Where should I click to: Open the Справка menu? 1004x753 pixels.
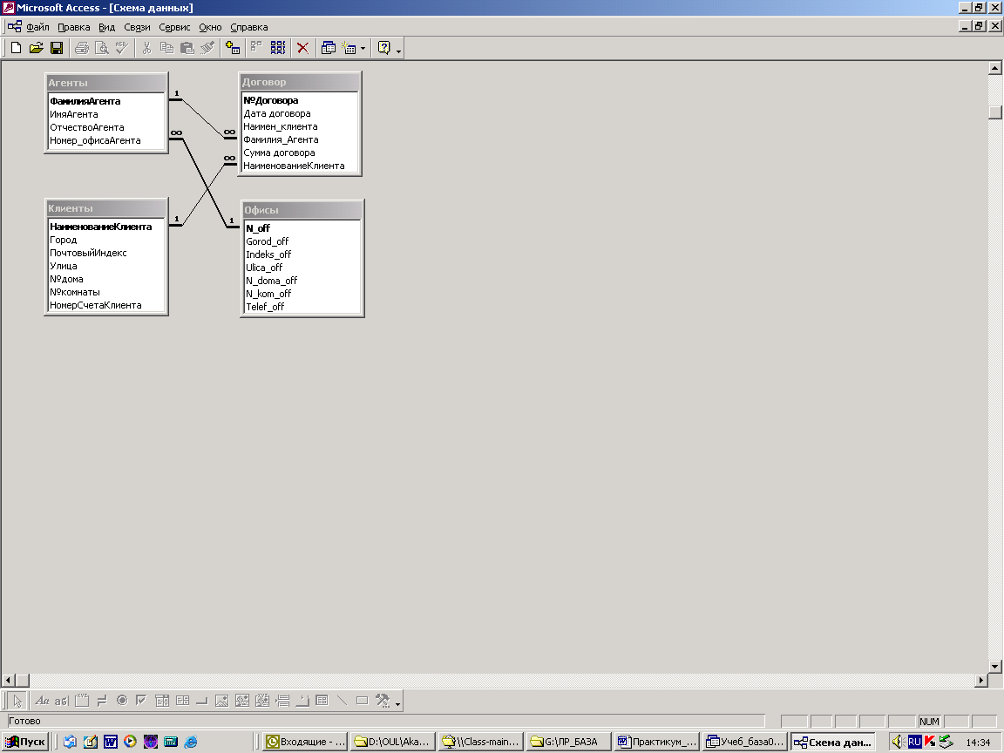(249, 27)
